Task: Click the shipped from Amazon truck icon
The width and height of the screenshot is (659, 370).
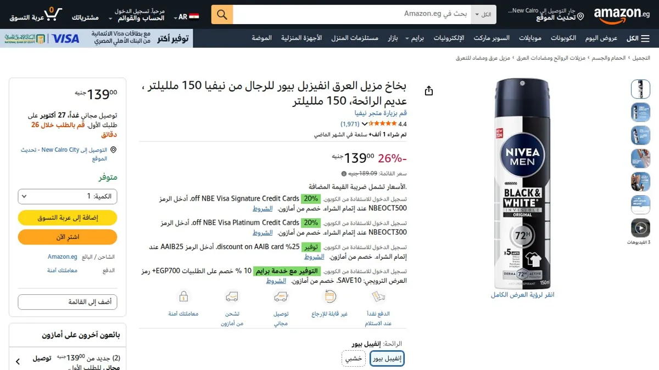Action: click(232, 297)
